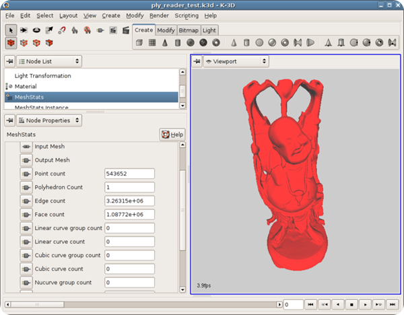Toggle the Node List panel pin
The image size is (404, 315).
(x=10, y=61)
